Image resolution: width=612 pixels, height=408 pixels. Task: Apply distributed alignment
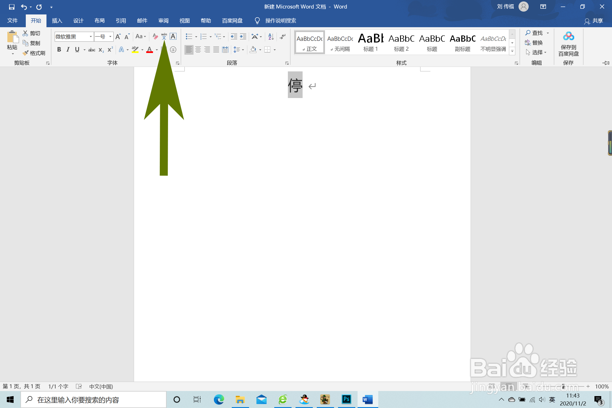click(x=225, y=50)
